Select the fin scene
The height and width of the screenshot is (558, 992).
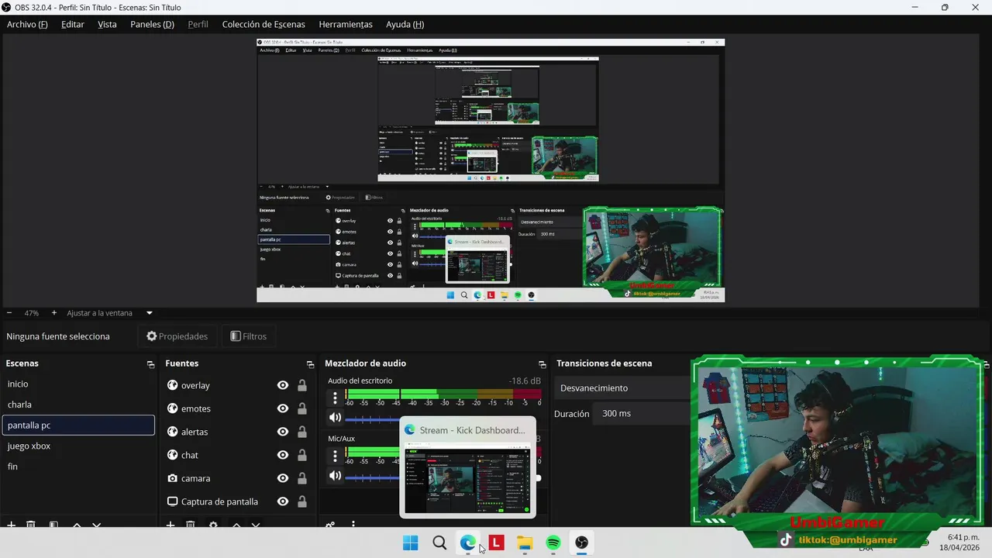78,467
